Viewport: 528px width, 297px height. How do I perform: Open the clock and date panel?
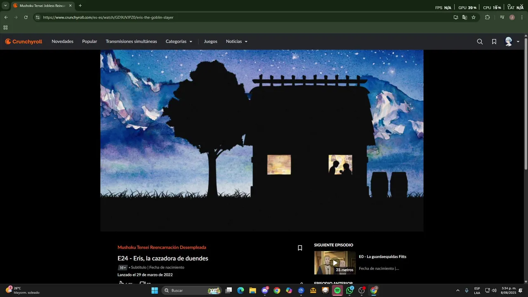coord(508,290)
